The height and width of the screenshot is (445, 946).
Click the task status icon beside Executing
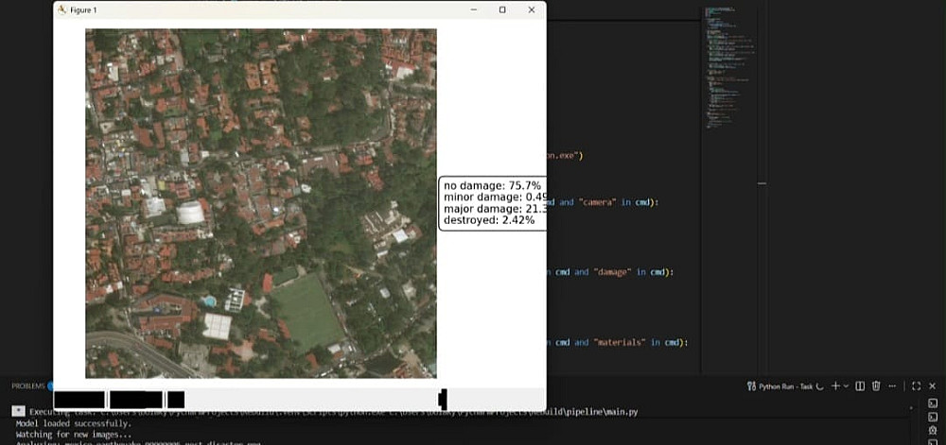point(18,411)
